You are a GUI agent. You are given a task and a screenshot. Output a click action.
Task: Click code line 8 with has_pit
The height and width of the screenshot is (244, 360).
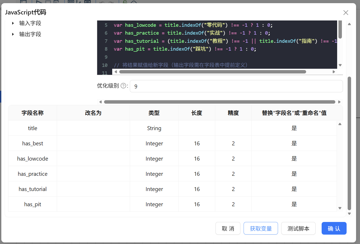pos(185,49)
